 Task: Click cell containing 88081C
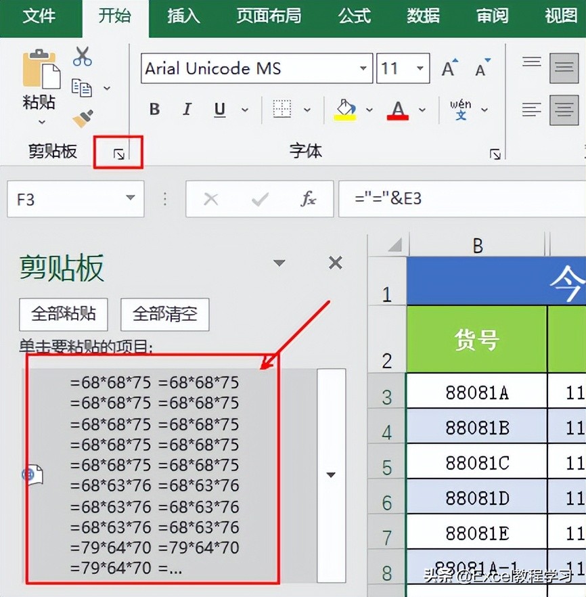coord(477,461)
